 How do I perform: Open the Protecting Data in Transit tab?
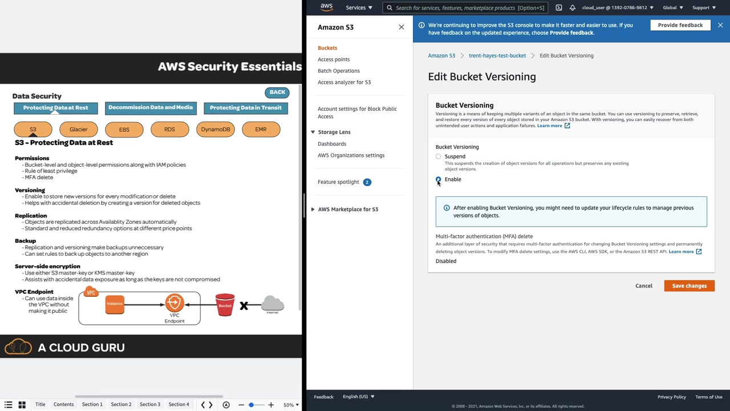tap(246, 108)
